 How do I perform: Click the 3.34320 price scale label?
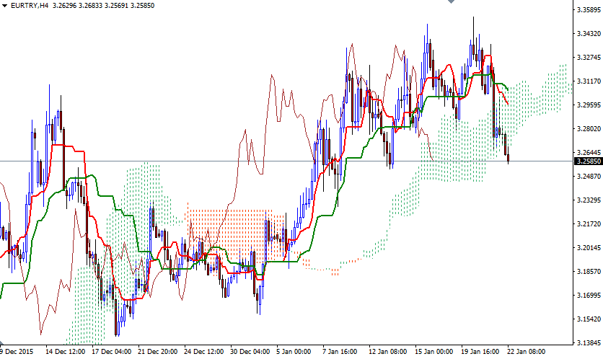pyautogui.click(x=589, y=34)
